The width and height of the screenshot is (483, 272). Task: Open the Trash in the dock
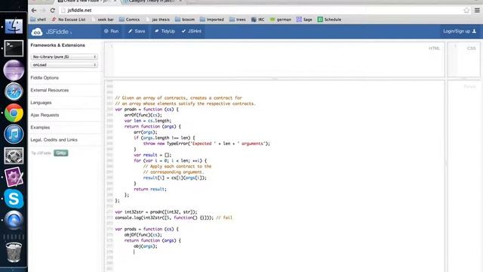(x=14, y=252)
